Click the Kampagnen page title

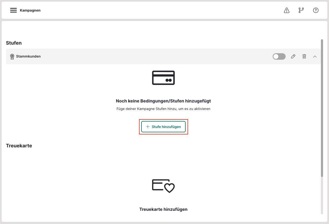(30, 10)
